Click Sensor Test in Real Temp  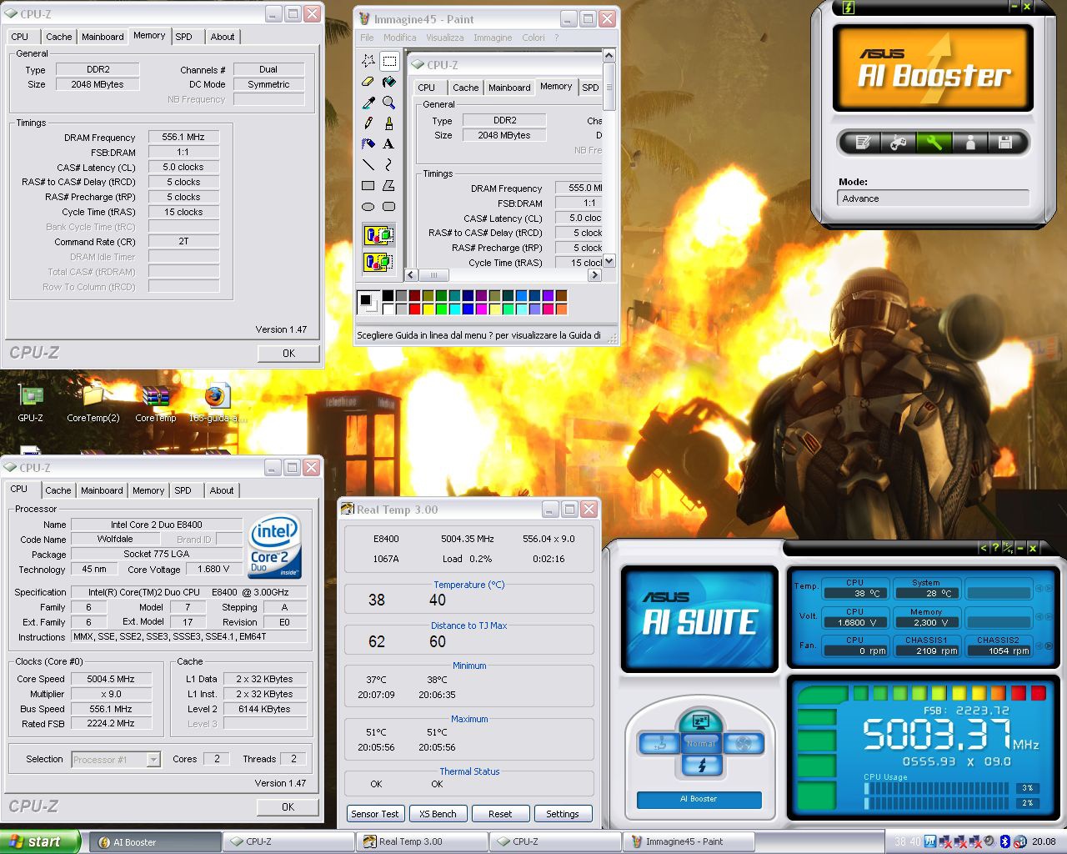[x=375, y=814]
